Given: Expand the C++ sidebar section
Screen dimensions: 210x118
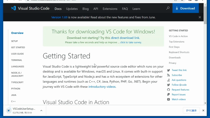Looking at the screenshot, I should (13, 101).
